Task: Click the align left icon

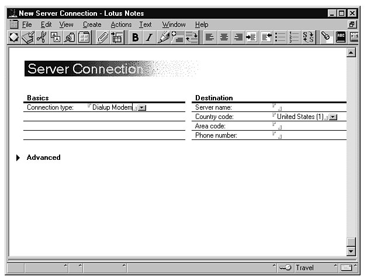Action: (210, 38)
